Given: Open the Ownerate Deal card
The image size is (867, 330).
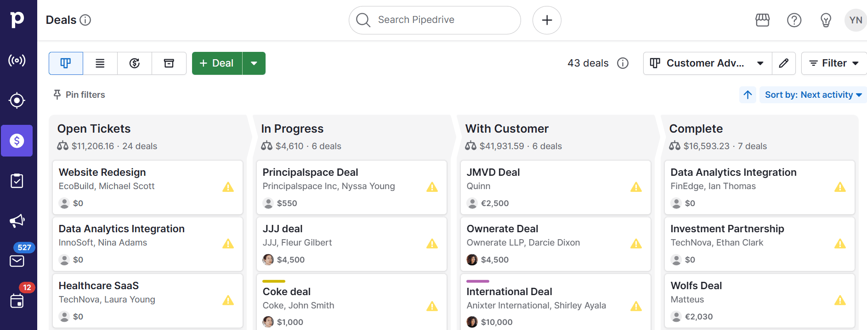Looking at the screenshot, I should (x=555, y=244).
